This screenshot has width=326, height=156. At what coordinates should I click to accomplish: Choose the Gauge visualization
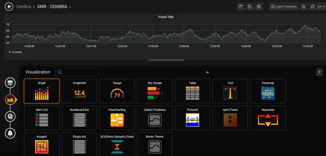coord(117,91)
